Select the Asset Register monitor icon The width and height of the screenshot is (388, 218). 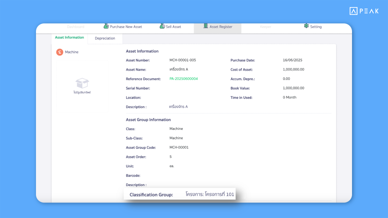pyautogui.click(x=205, y=26)
